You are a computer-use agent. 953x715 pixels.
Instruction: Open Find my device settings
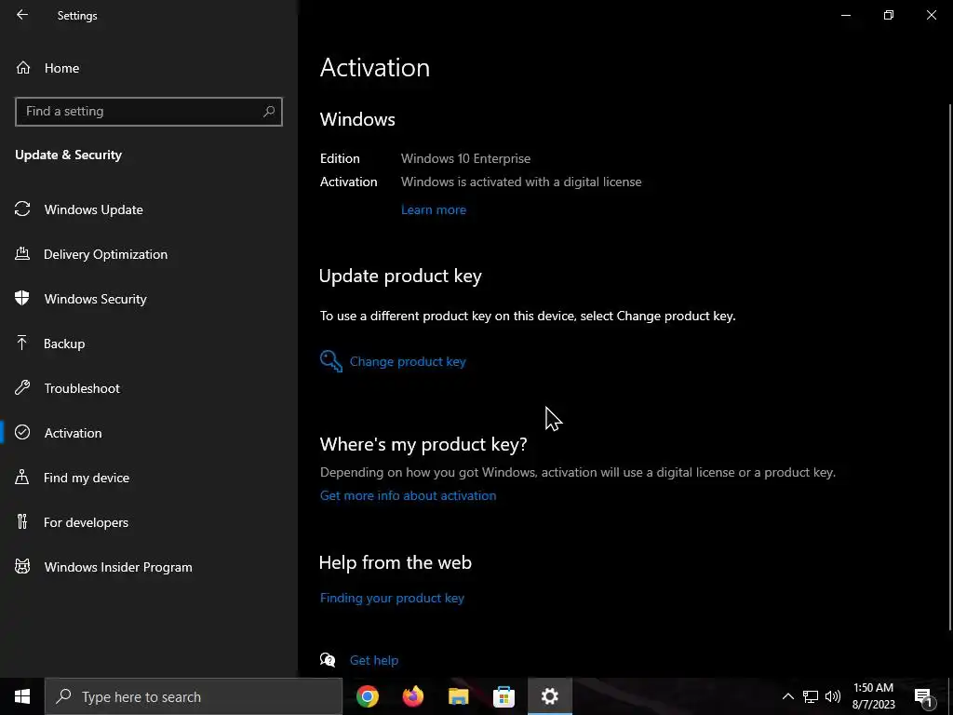[x=149, y=478]
